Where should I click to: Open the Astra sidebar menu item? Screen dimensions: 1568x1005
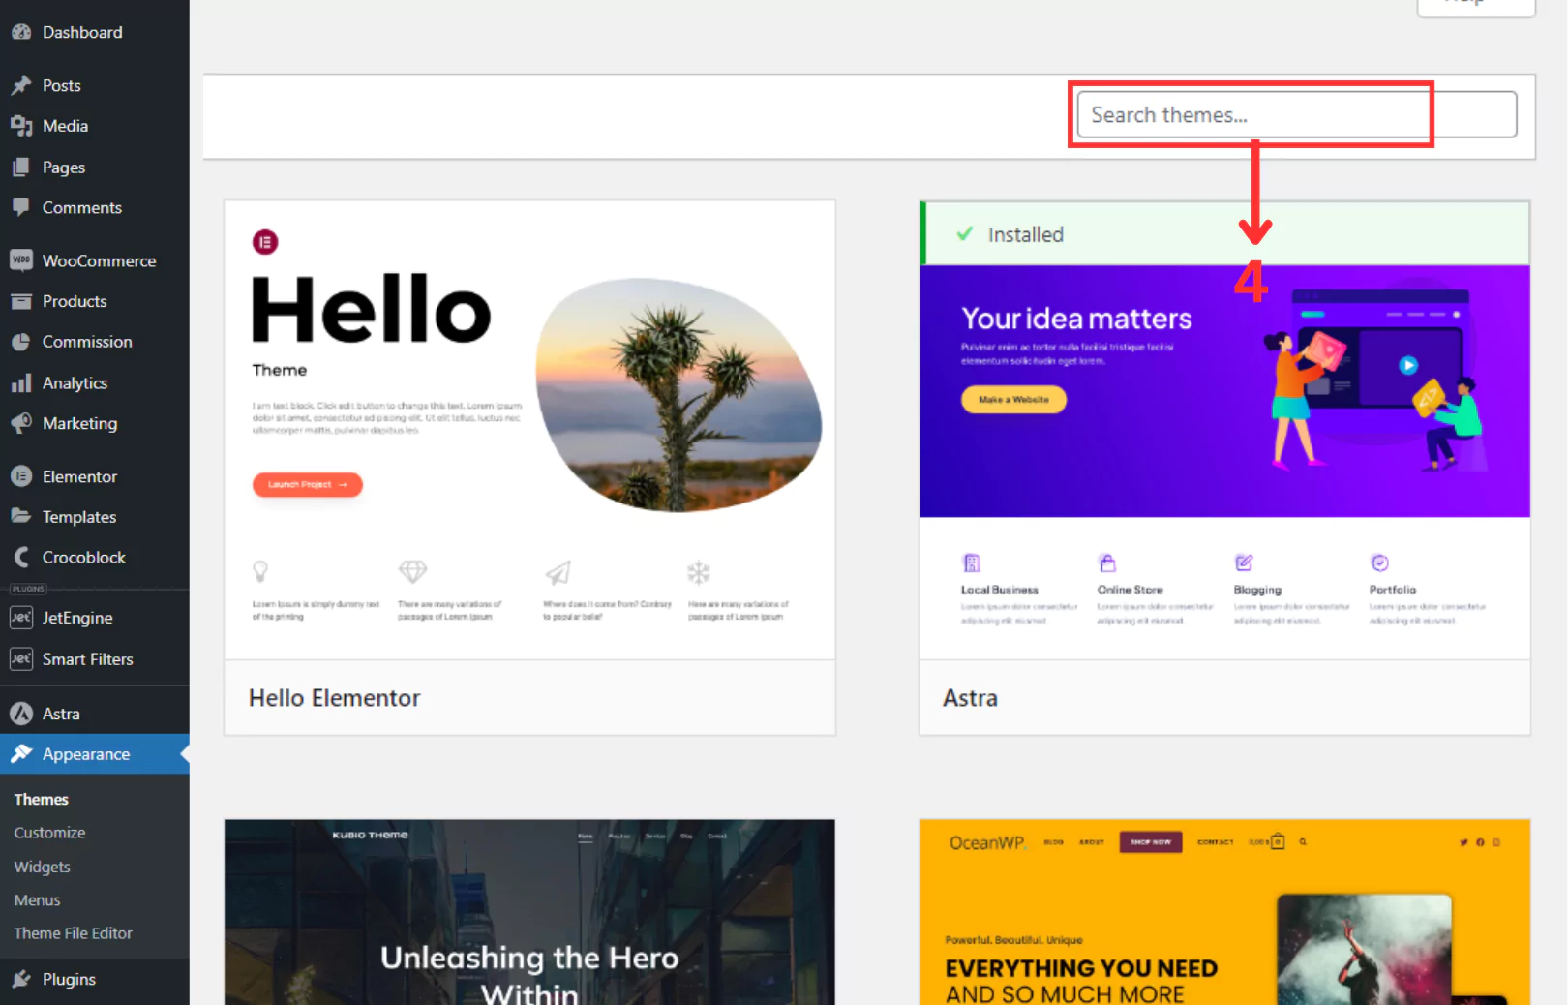[x=95, y=714]
